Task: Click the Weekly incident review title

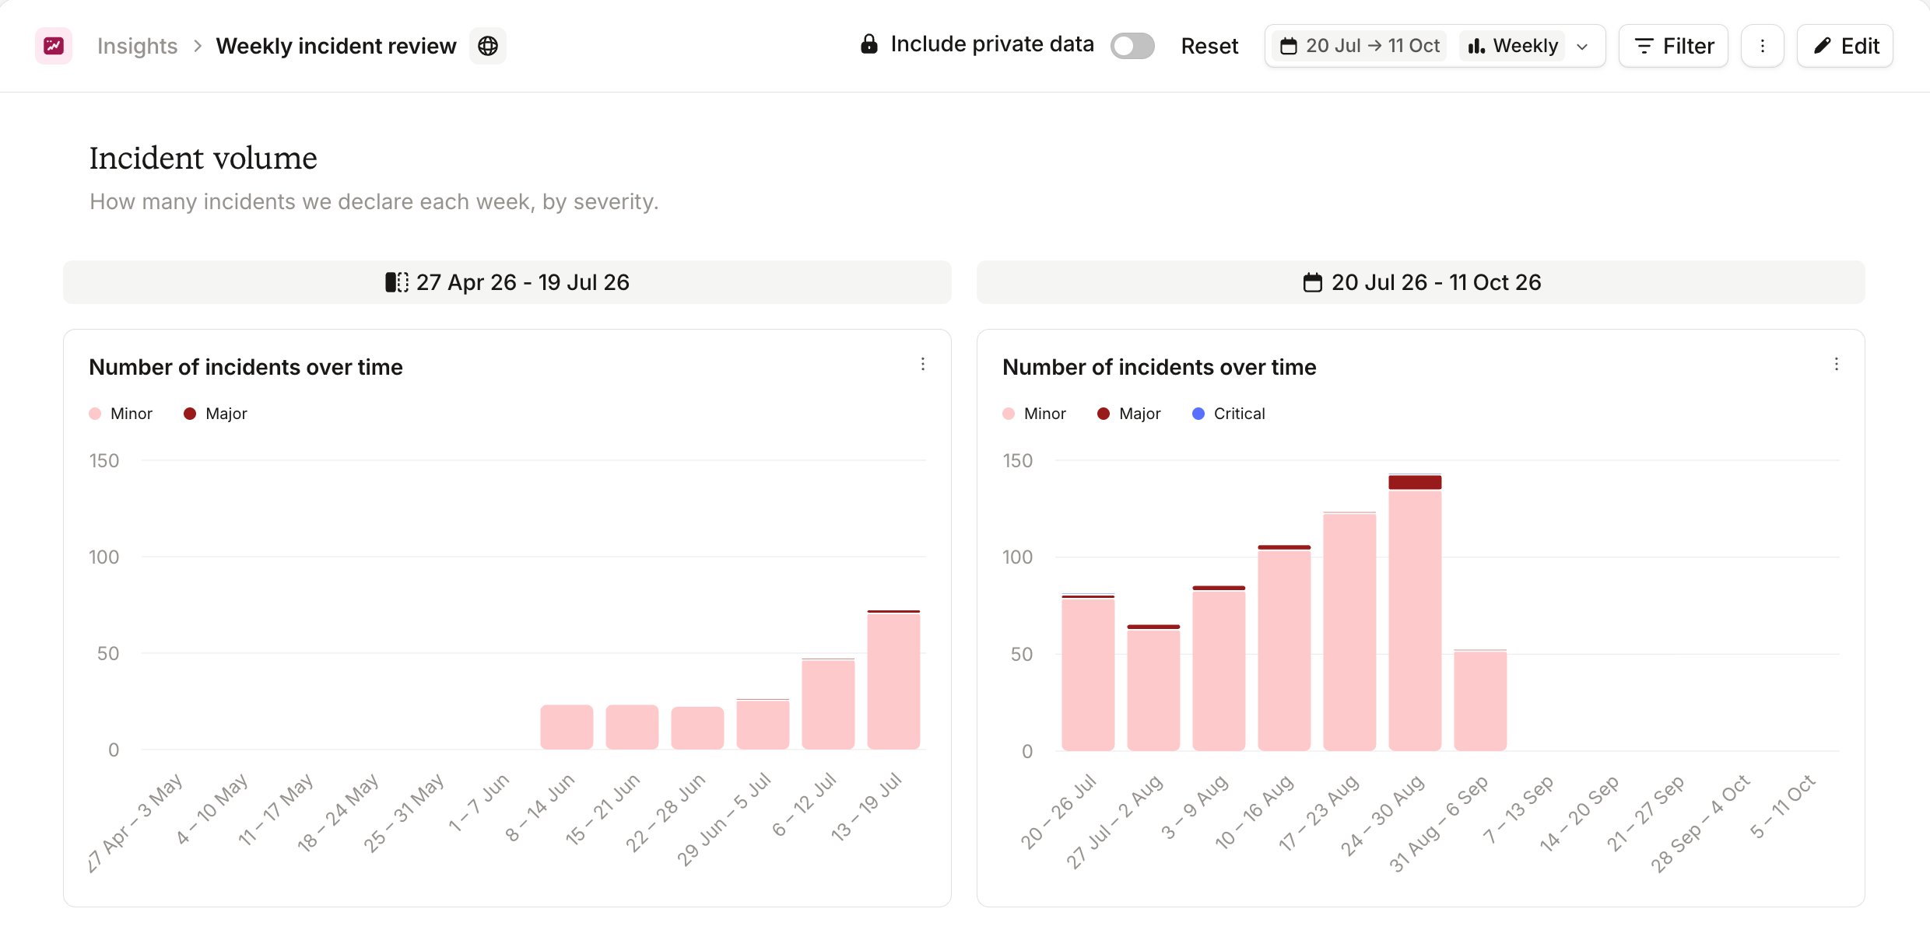Action: tap(336, 46)
